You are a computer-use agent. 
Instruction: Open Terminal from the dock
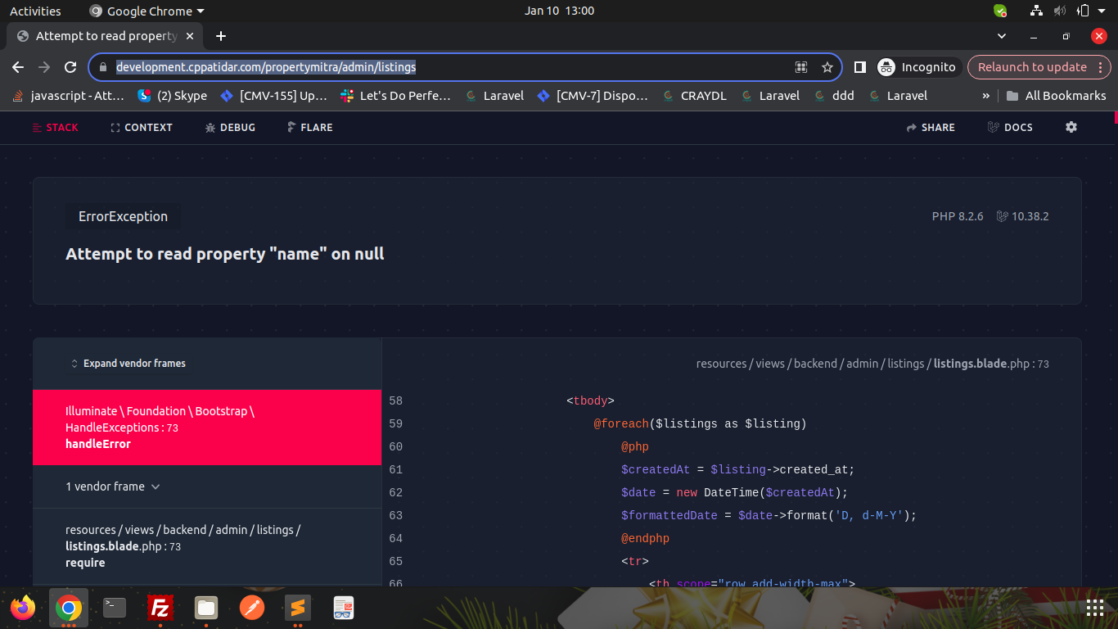115,608
